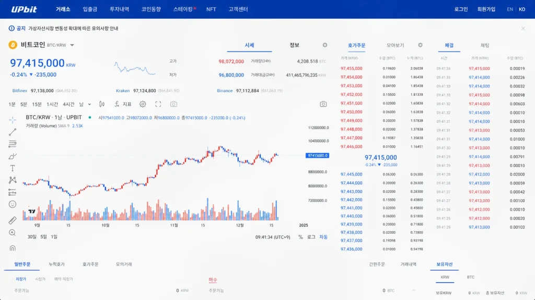This screenshot has width=535, height=300.
Task: Select the brush drawing tool
Action: pyautogui.click(x=13, y=156)
